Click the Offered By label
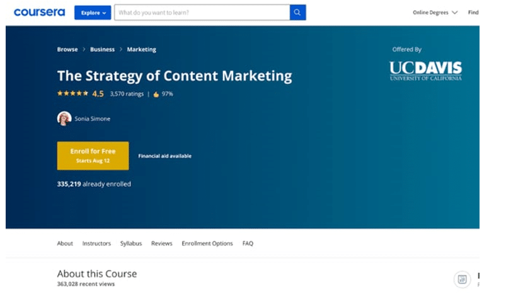 click(x=407, y=49)
